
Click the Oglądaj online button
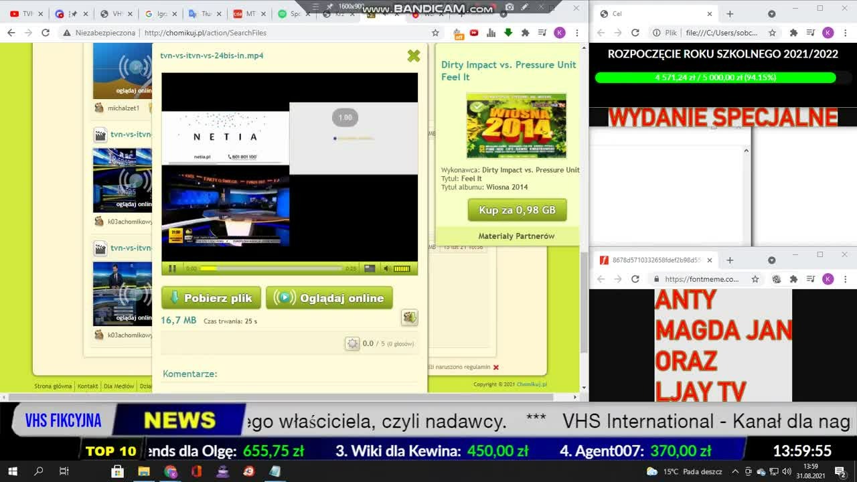pos(329,298)
